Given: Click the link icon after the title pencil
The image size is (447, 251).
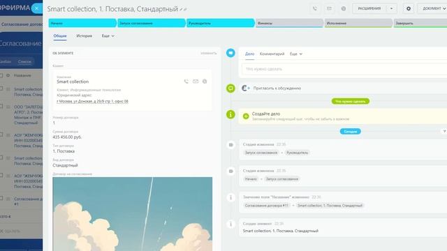Looking at the screenshot, I should [185, 9].
